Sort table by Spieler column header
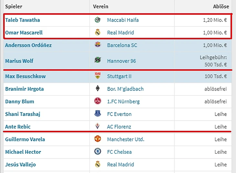 (14, 6)
